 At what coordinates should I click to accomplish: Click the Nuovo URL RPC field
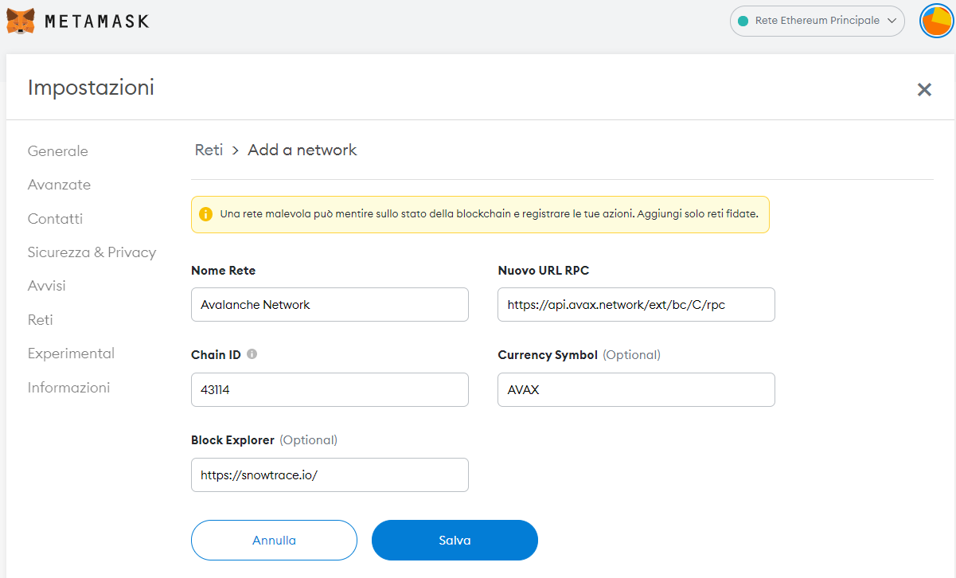636,304
